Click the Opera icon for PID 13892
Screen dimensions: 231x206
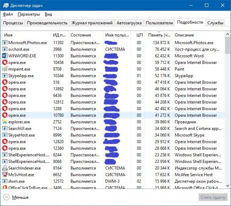(5, 89)
